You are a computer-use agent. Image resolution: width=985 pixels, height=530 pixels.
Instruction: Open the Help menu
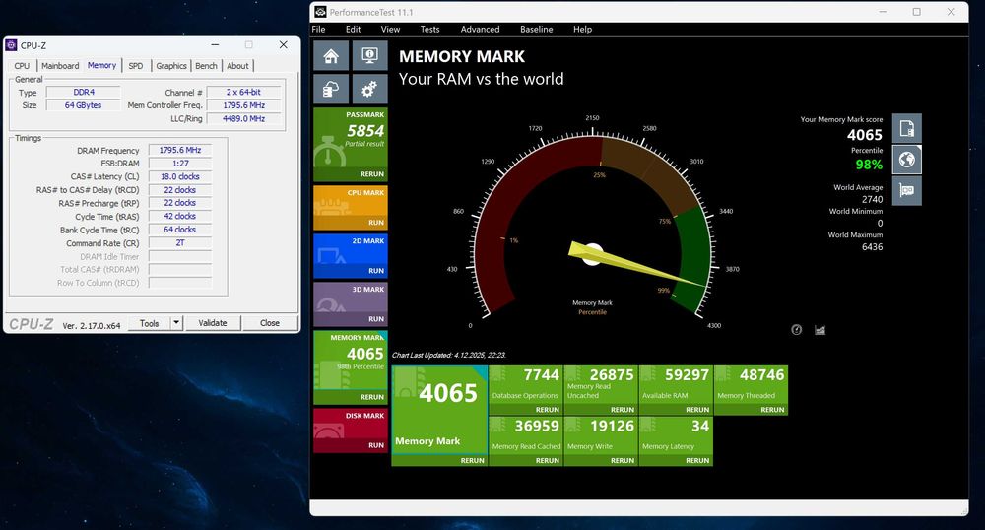pyautogui.click(x=582, y=29)
